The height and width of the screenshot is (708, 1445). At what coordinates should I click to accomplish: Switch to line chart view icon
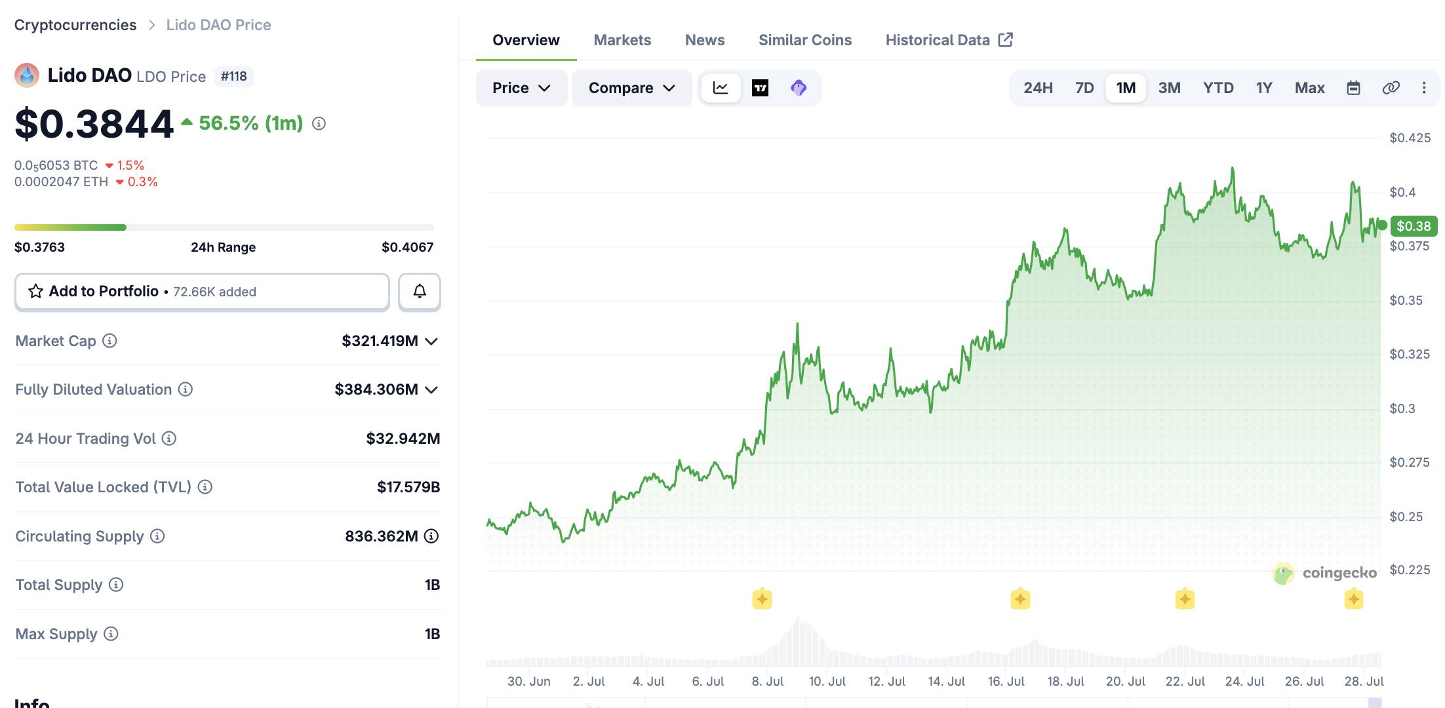coord(721,88)
